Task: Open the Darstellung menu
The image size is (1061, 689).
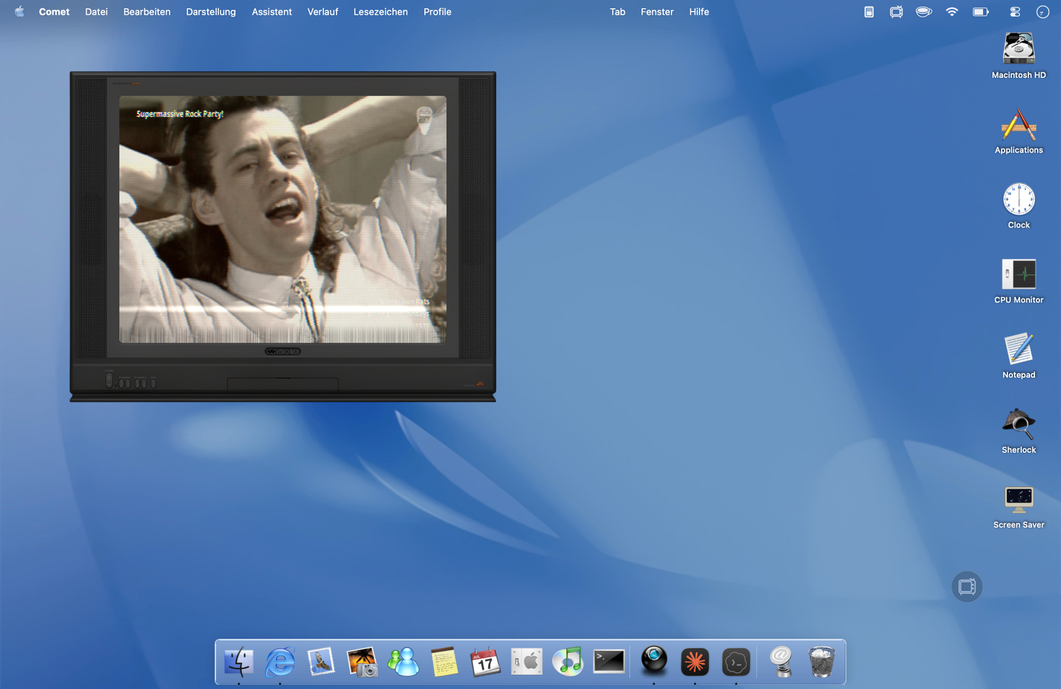Action: pyautogui.click(x=211, y=12)
